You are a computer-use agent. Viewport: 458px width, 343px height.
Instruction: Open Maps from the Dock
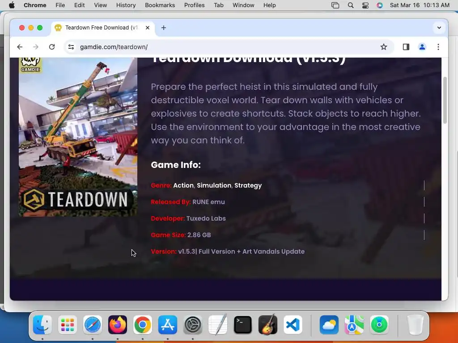354,325
